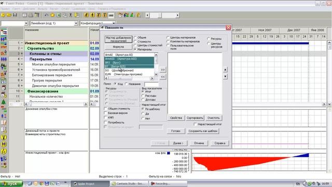Toggle Нарастающий итог checkbox under the right list

[195, 124]
